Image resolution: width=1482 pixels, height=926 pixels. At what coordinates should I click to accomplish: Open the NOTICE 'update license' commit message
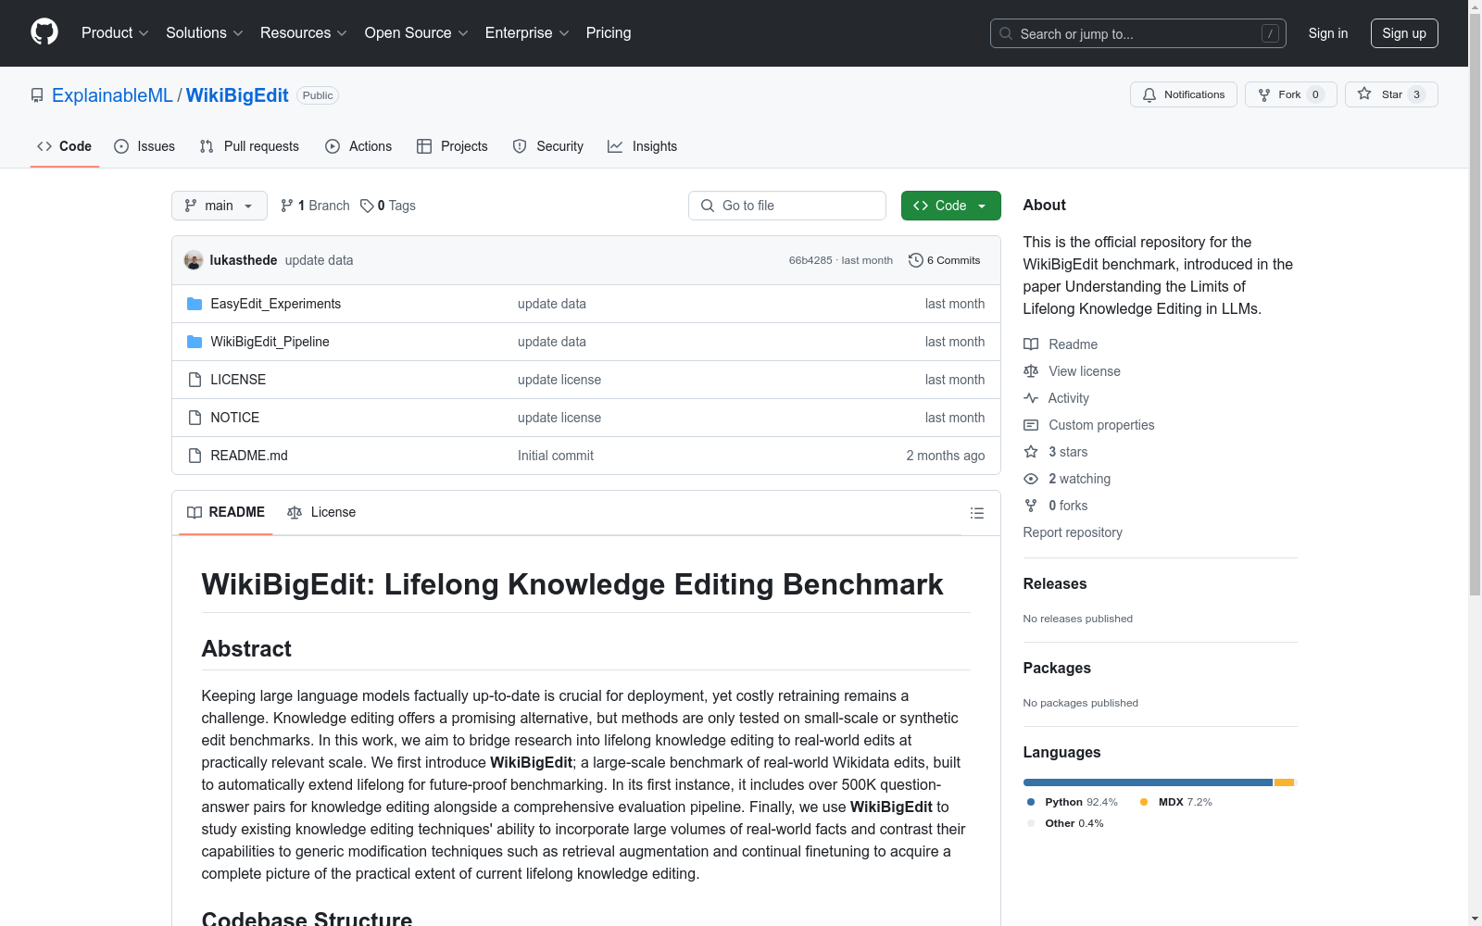click(x=559, y=418)
